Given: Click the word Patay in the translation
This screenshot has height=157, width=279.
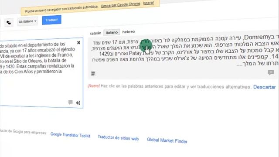Looking at the screenshot, I should (x=135, y=53).
